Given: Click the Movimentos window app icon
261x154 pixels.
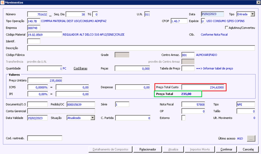Looking at the screenshot, I should (x=2, y=3).
